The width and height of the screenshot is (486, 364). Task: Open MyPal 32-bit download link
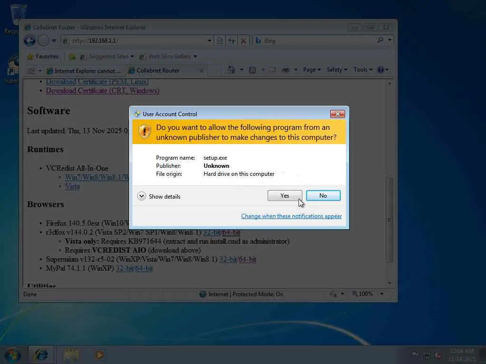click(x=124, y=268)
